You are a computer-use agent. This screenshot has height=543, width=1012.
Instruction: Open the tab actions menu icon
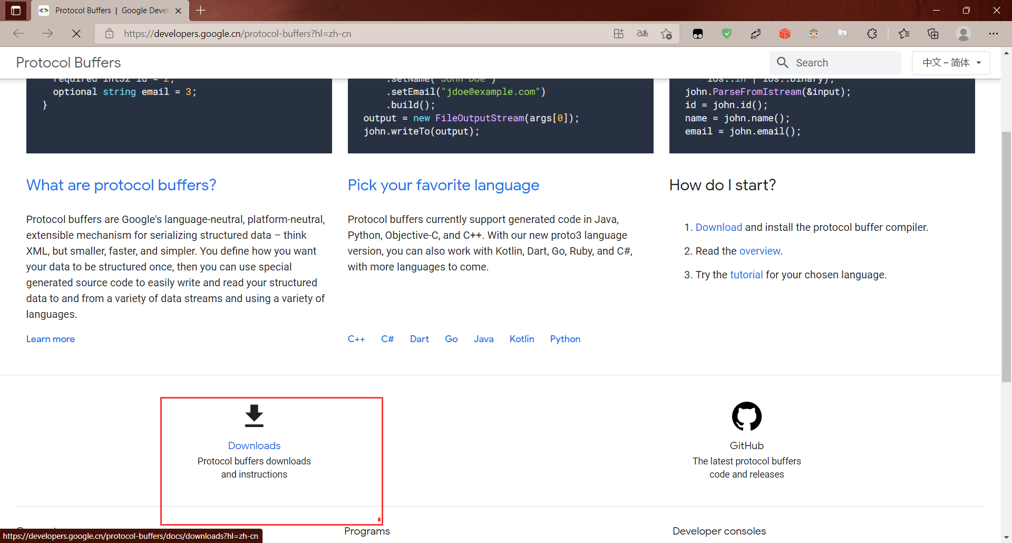tap(16, 11)
